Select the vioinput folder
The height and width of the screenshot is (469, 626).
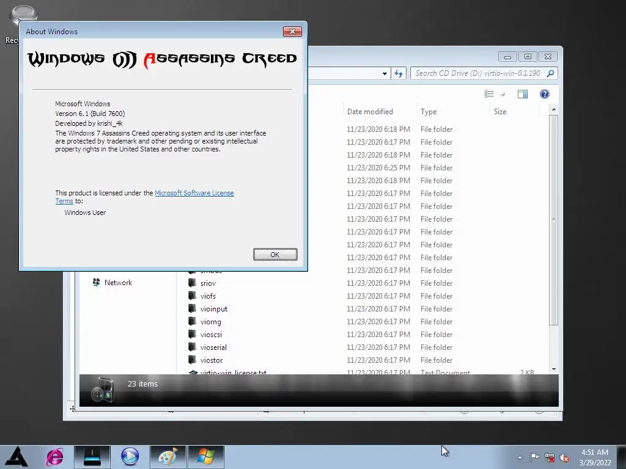tap(213, 308)
